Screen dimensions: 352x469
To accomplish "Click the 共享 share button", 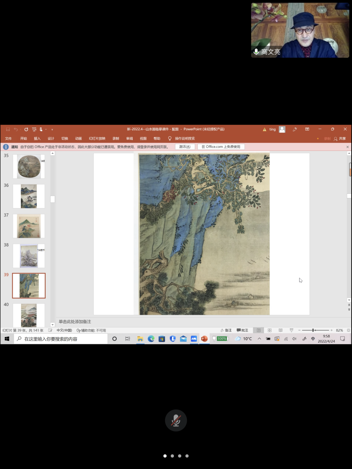I will (x=340, y=138).
